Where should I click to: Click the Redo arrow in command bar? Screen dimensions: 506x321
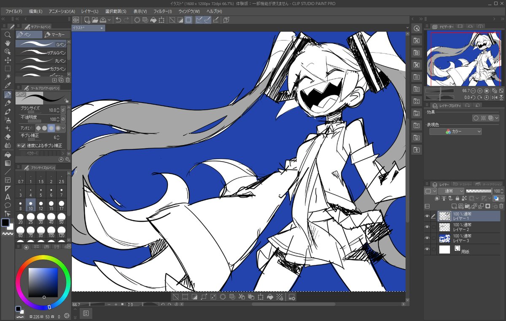[126, 20]
